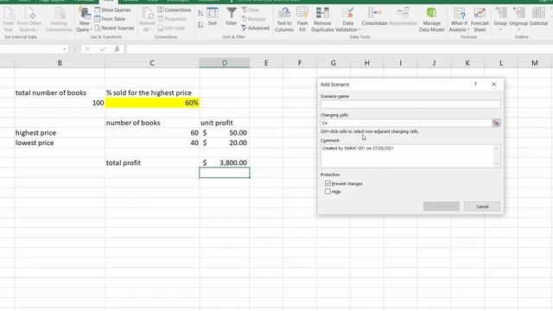Click inside the formula bar
This screenshot has height=311, width=553.
[x=339, y=49]
